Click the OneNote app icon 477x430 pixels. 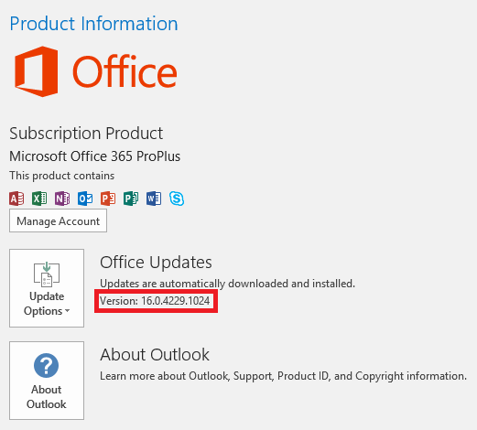[x=62, y=199]
